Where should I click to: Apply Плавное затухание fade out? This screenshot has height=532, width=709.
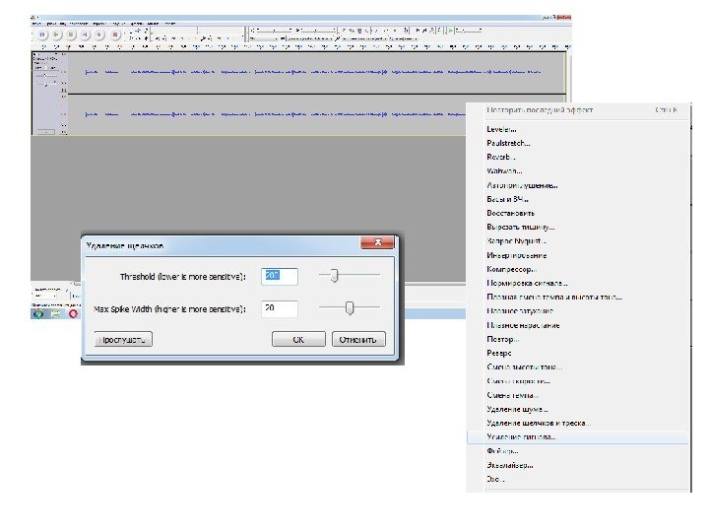(x=578, y=311)
